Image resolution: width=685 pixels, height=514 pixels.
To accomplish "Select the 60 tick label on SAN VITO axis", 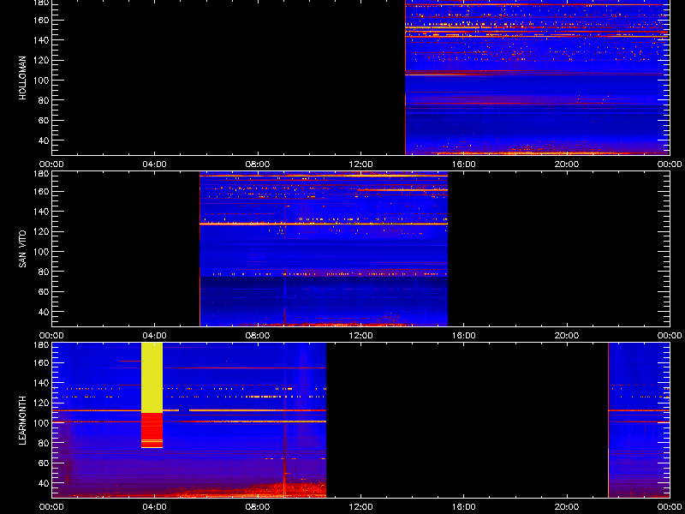I will (43, 292).
